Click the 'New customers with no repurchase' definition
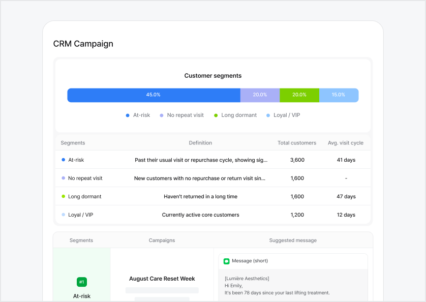This screenshot has height=302, width=426. pyautogui.click(x=200, y=178)
